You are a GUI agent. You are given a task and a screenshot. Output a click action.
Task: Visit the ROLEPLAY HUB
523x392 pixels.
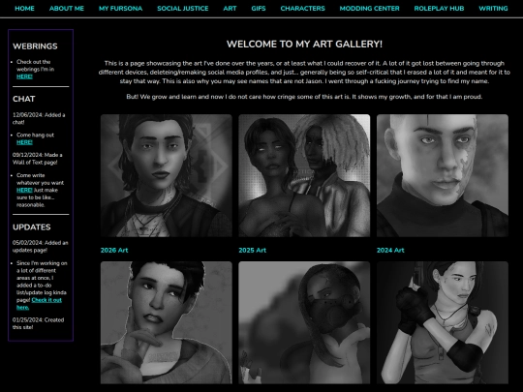pyautogui.click(x=439, y=9)
